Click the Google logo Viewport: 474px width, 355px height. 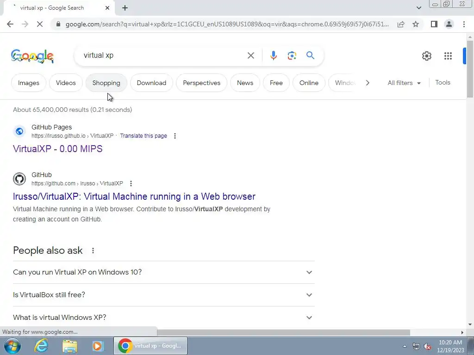[32, 56]
